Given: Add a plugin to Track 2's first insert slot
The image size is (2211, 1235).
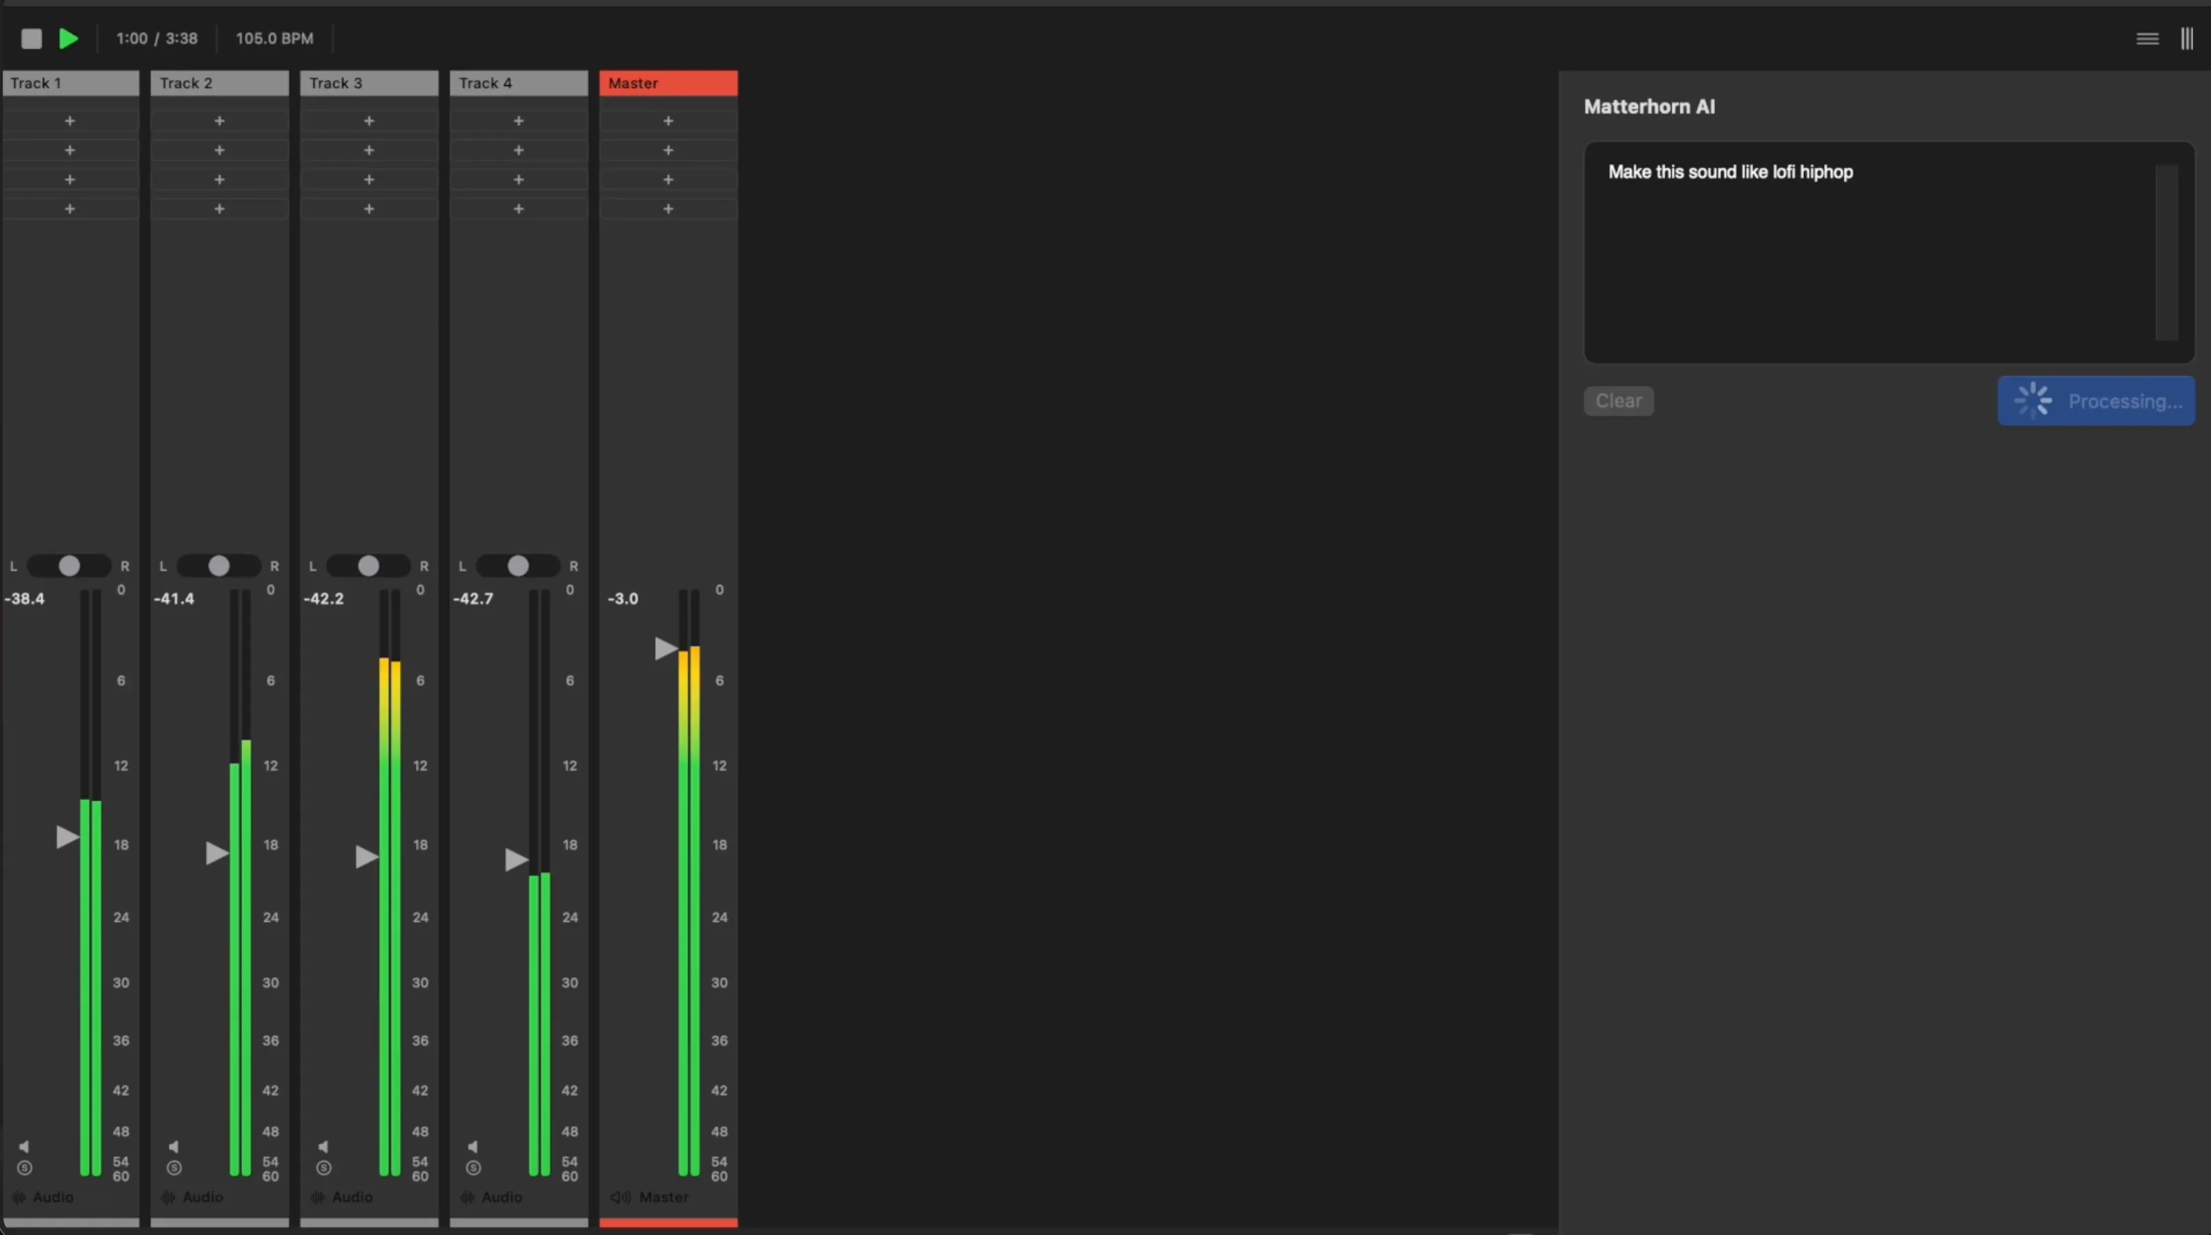Looking at the screenshot, I should (x=220, y=121).
